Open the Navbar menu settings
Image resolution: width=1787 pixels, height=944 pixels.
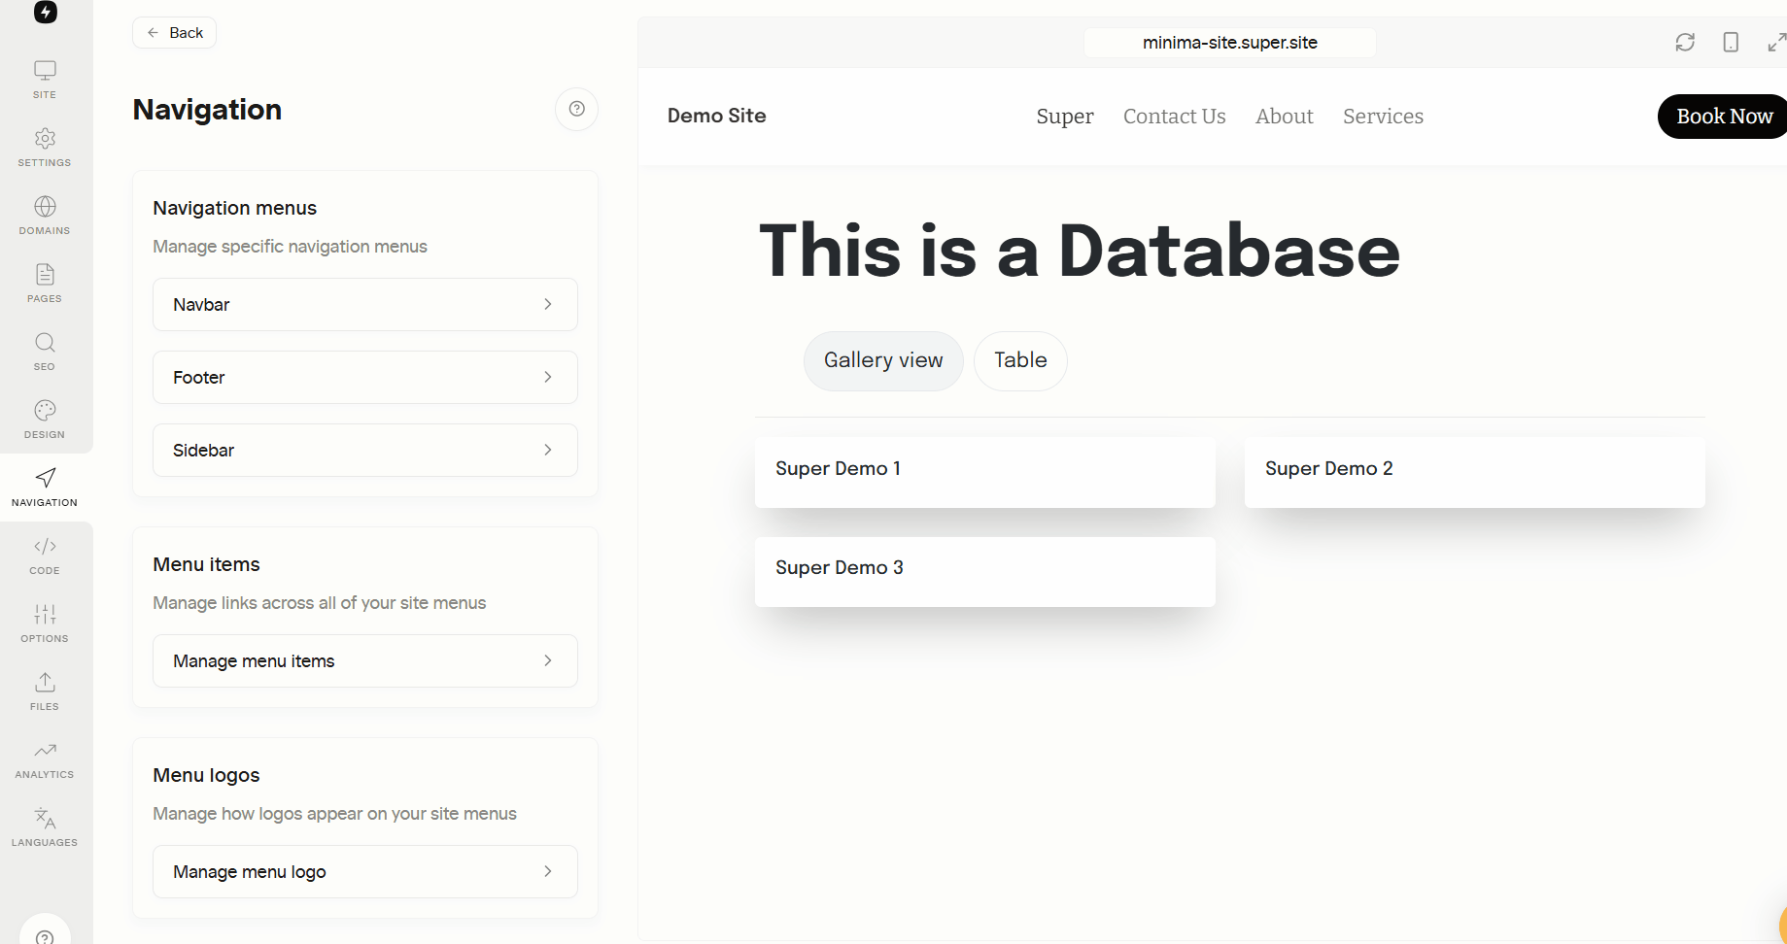tap(365, 304)
